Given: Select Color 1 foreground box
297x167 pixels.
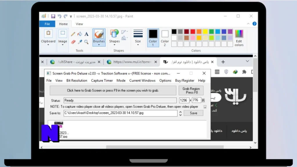Looking at the screenshot, I should pyautogui.click(x=153, y=38).
